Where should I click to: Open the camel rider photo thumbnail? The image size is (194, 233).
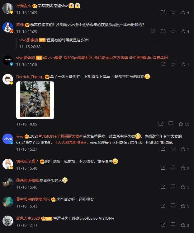[x=35, y=100]
